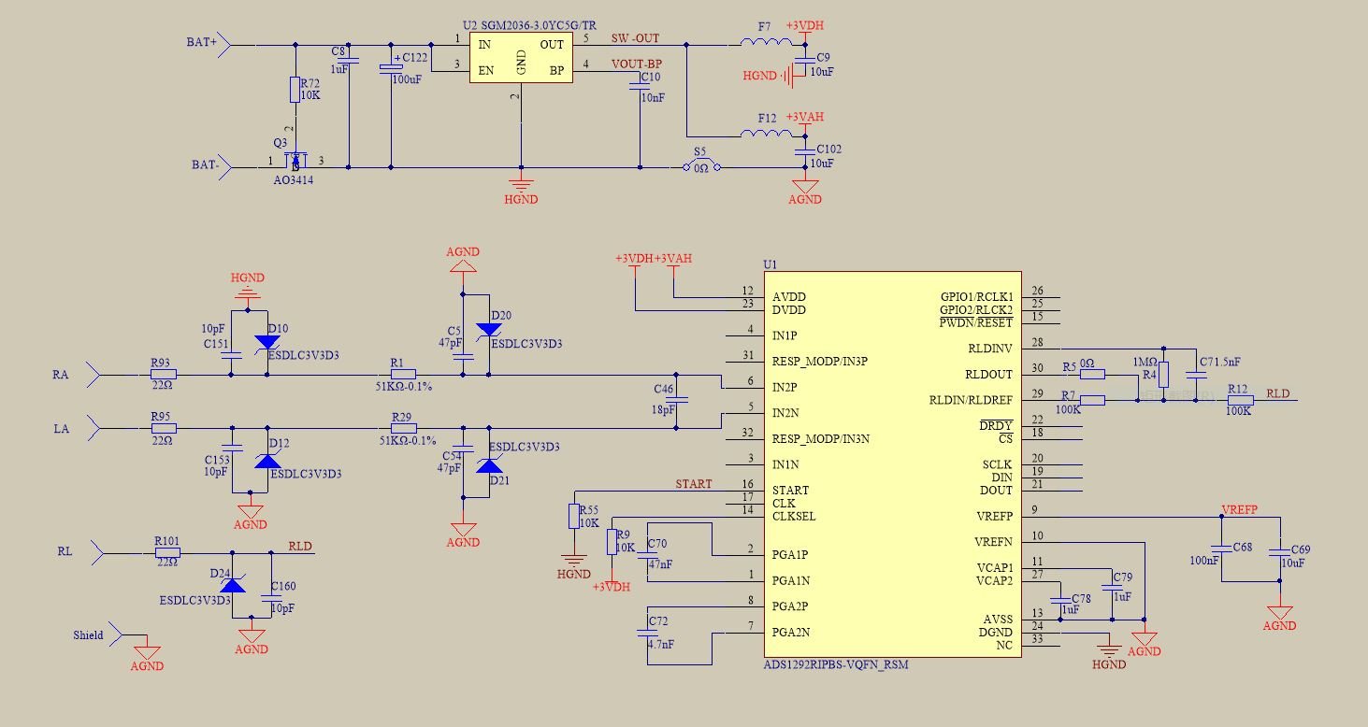Select capacitor C68 100nF
The image size is (1368, 727).
[x=1220, y=548]
